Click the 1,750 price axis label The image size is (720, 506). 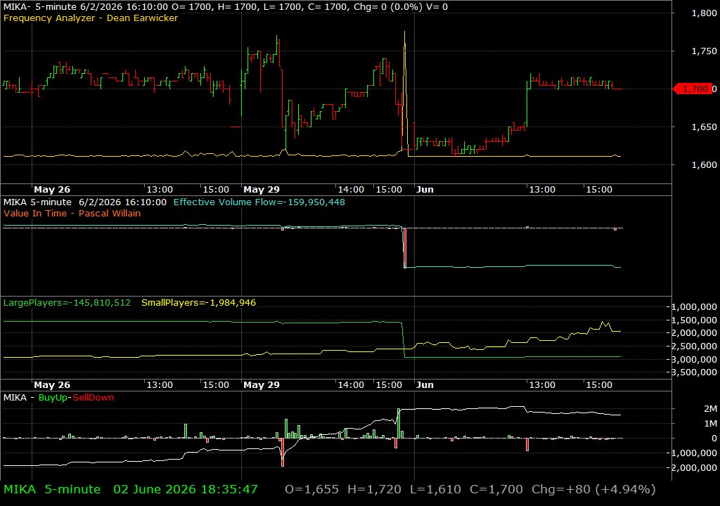coord(704,51)
